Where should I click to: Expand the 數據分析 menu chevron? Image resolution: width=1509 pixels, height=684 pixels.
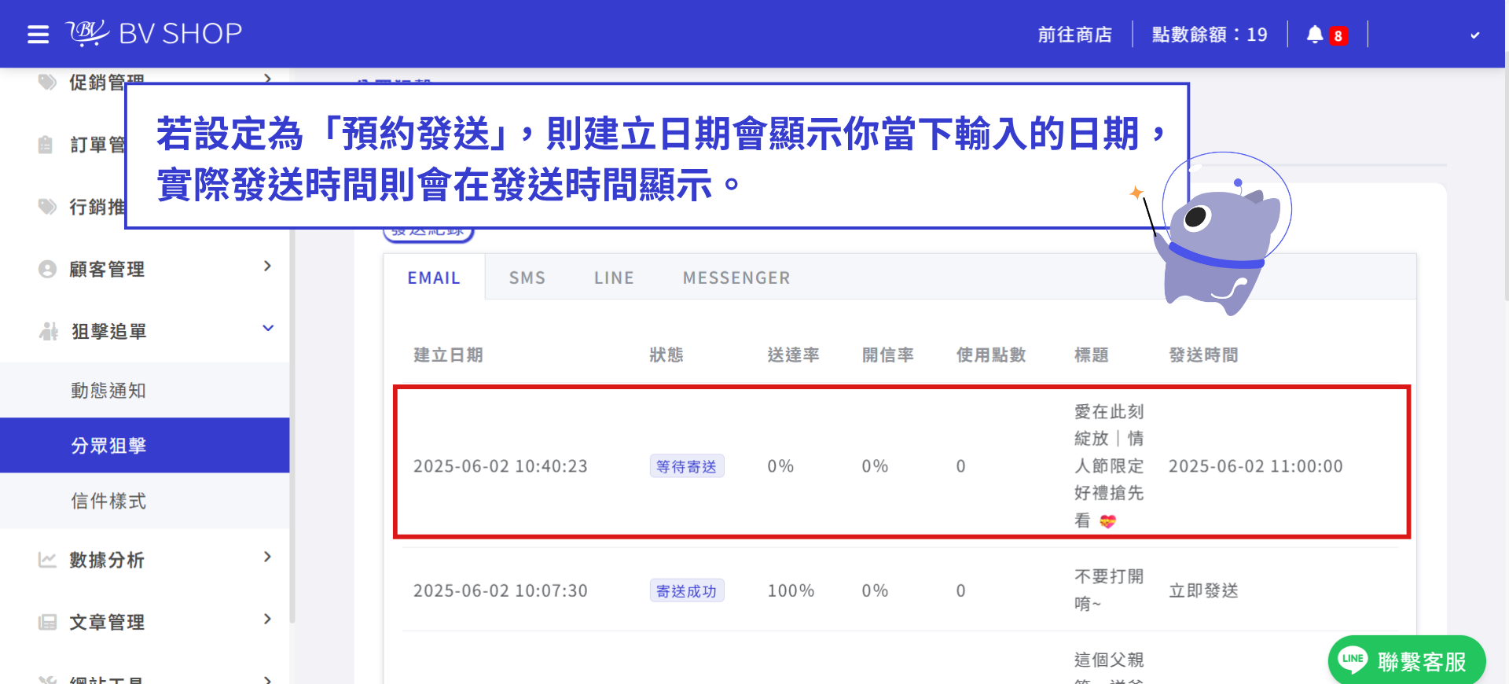268,557
